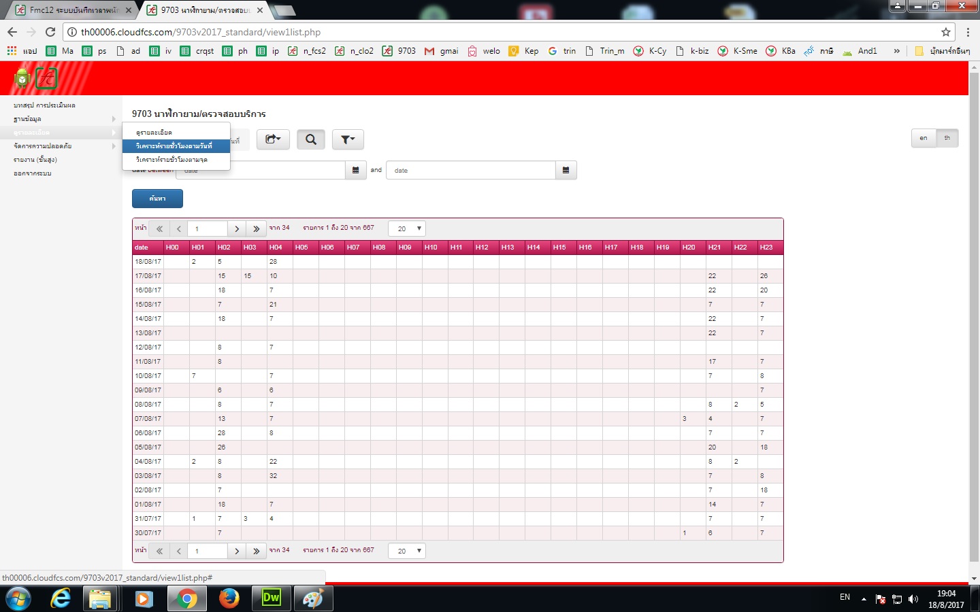The height and width of the screenshot is (612, 980).
Task: Open the K-Sme bookmark
Action: (738, 51)
